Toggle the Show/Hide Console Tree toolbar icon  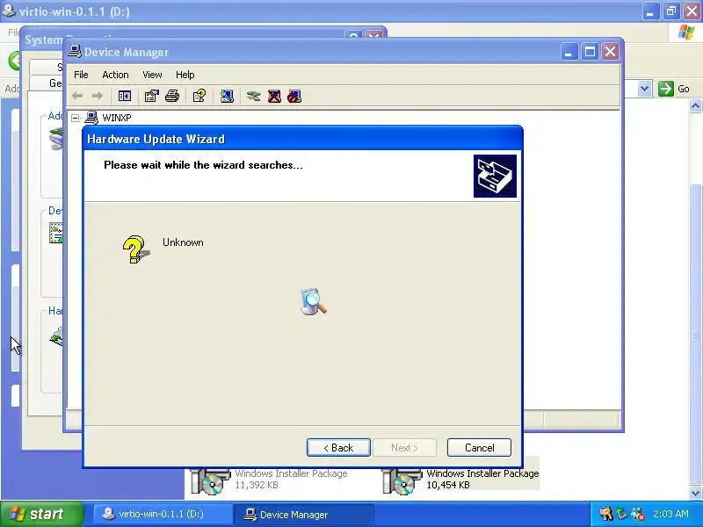click(x=124, y=96)
